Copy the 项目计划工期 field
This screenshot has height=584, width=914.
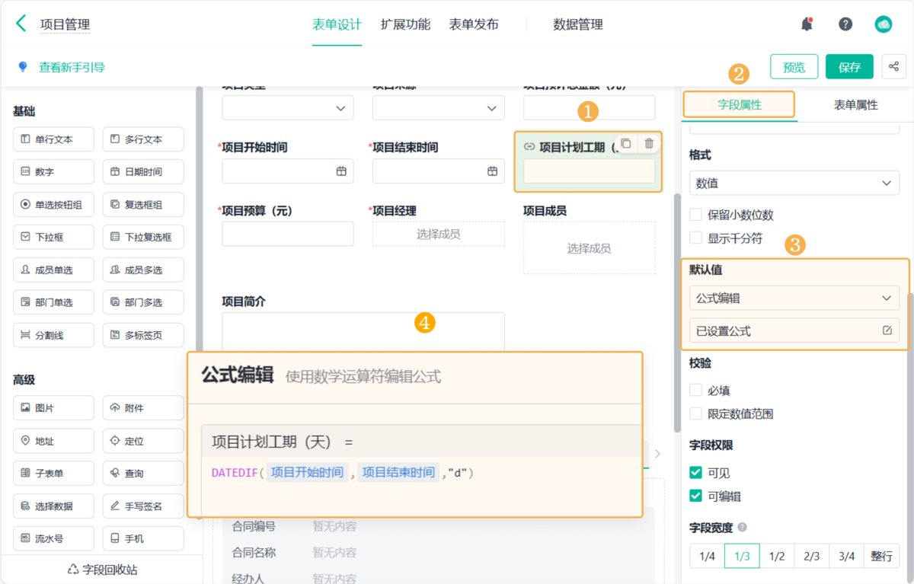click(625, 143)
